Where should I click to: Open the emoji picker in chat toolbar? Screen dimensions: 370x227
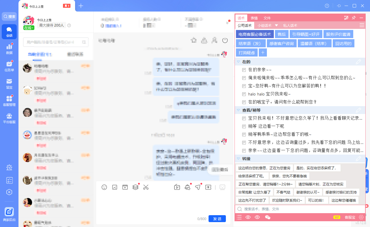click(104, 187)
